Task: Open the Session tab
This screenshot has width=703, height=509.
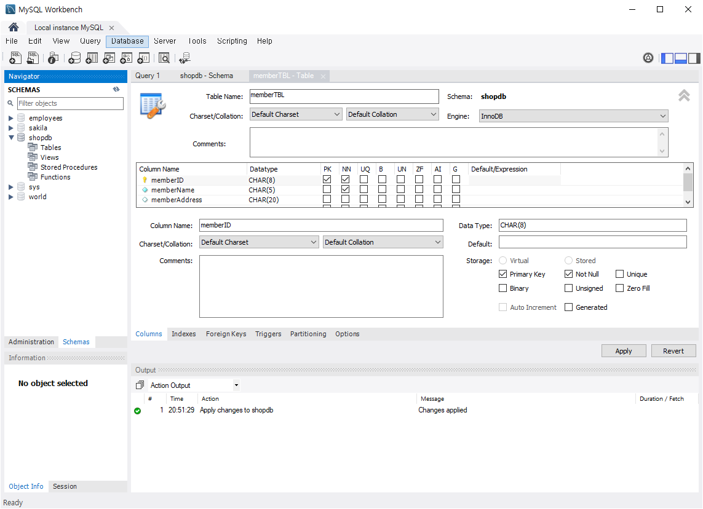Action: (x=65, y=487)
